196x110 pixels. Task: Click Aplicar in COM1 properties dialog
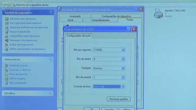point(127,109)
